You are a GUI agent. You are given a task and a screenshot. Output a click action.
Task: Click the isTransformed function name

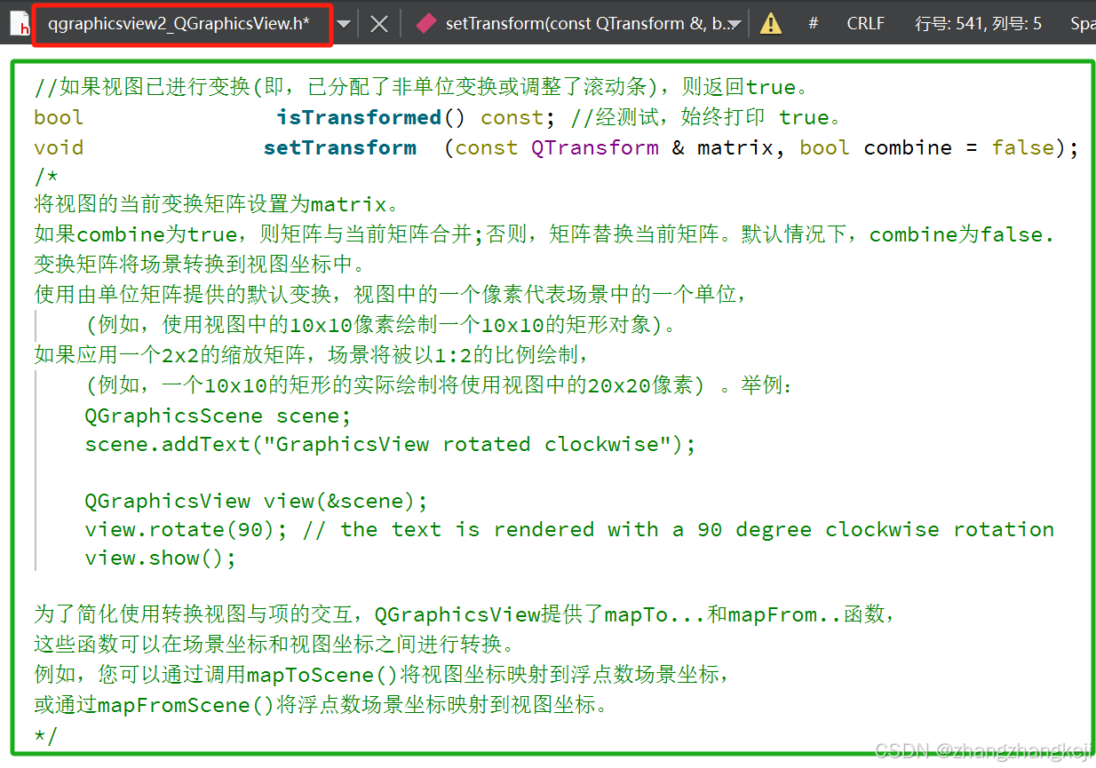point(359,117)
